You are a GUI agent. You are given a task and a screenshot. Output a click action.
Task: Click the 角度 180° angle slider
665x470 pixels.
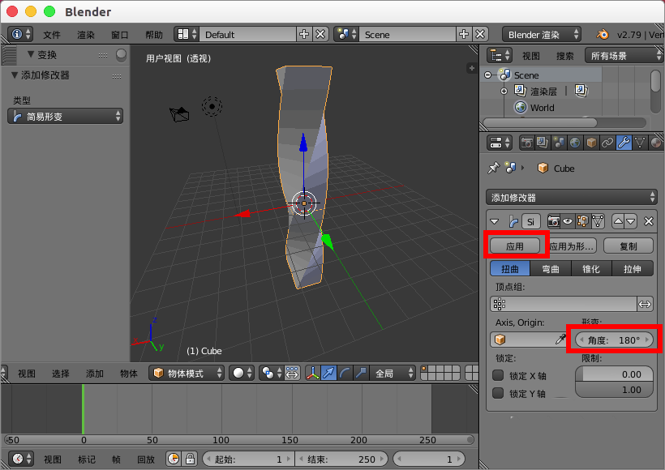614,340
